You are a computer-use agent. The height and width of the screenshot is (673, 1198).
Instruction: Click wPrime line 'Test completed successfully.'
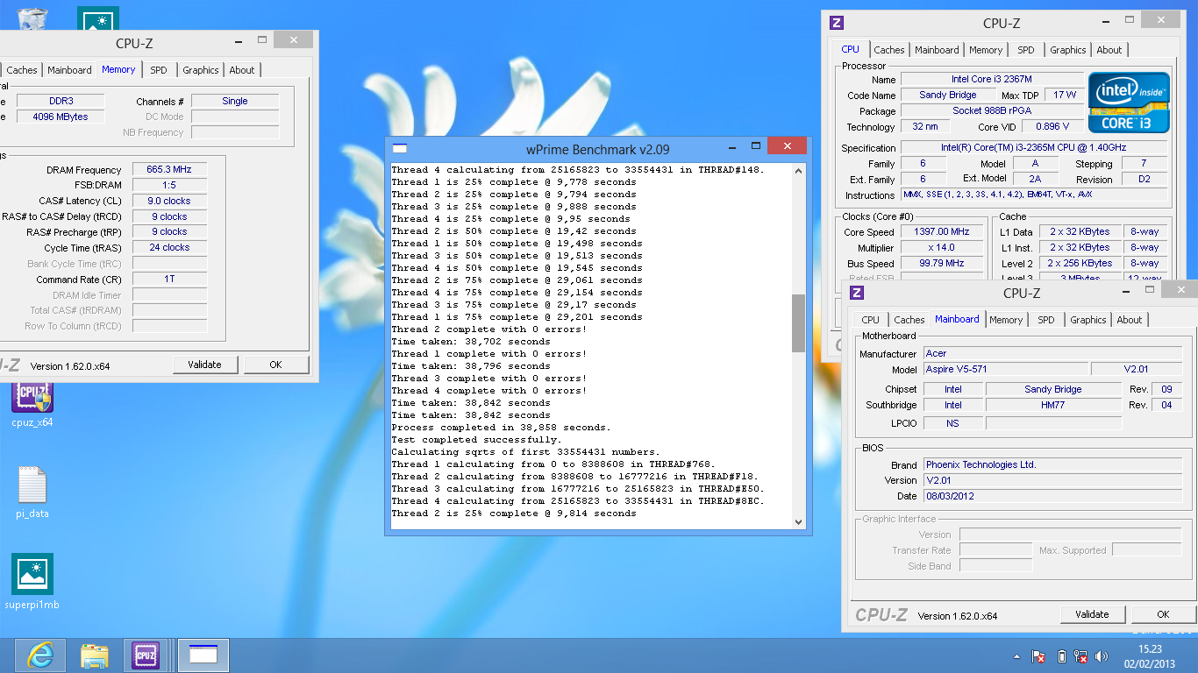pos(476,440)
